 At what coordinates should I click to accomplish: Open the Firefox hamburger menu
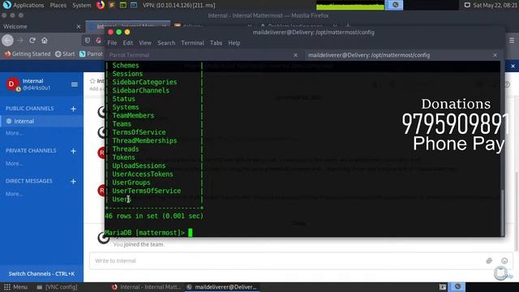pyautogui.click(x=512, y=41)
